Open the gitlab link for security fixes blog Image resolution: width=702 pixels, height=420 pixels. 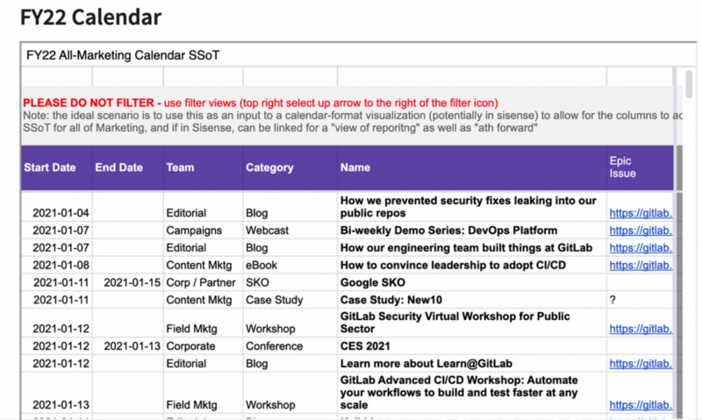641,213
